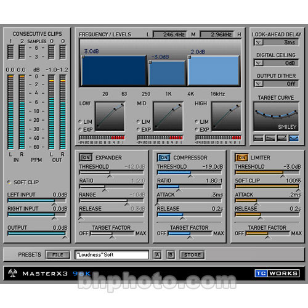The width and height of the screenshot is (308, 308).
Task: Open the Output Dither dropdown
Action: point(259,84)
